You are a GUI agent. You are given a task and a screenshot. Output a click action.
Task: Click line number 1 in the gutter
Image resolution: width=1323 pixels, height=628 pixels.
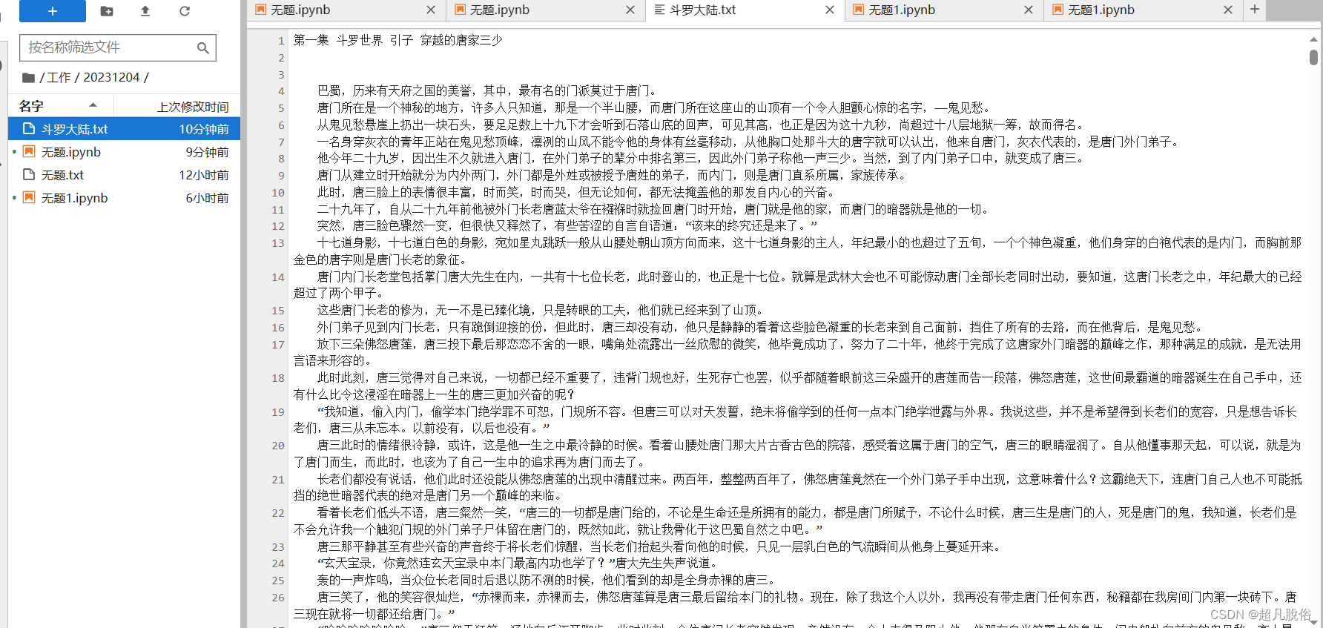281,41
